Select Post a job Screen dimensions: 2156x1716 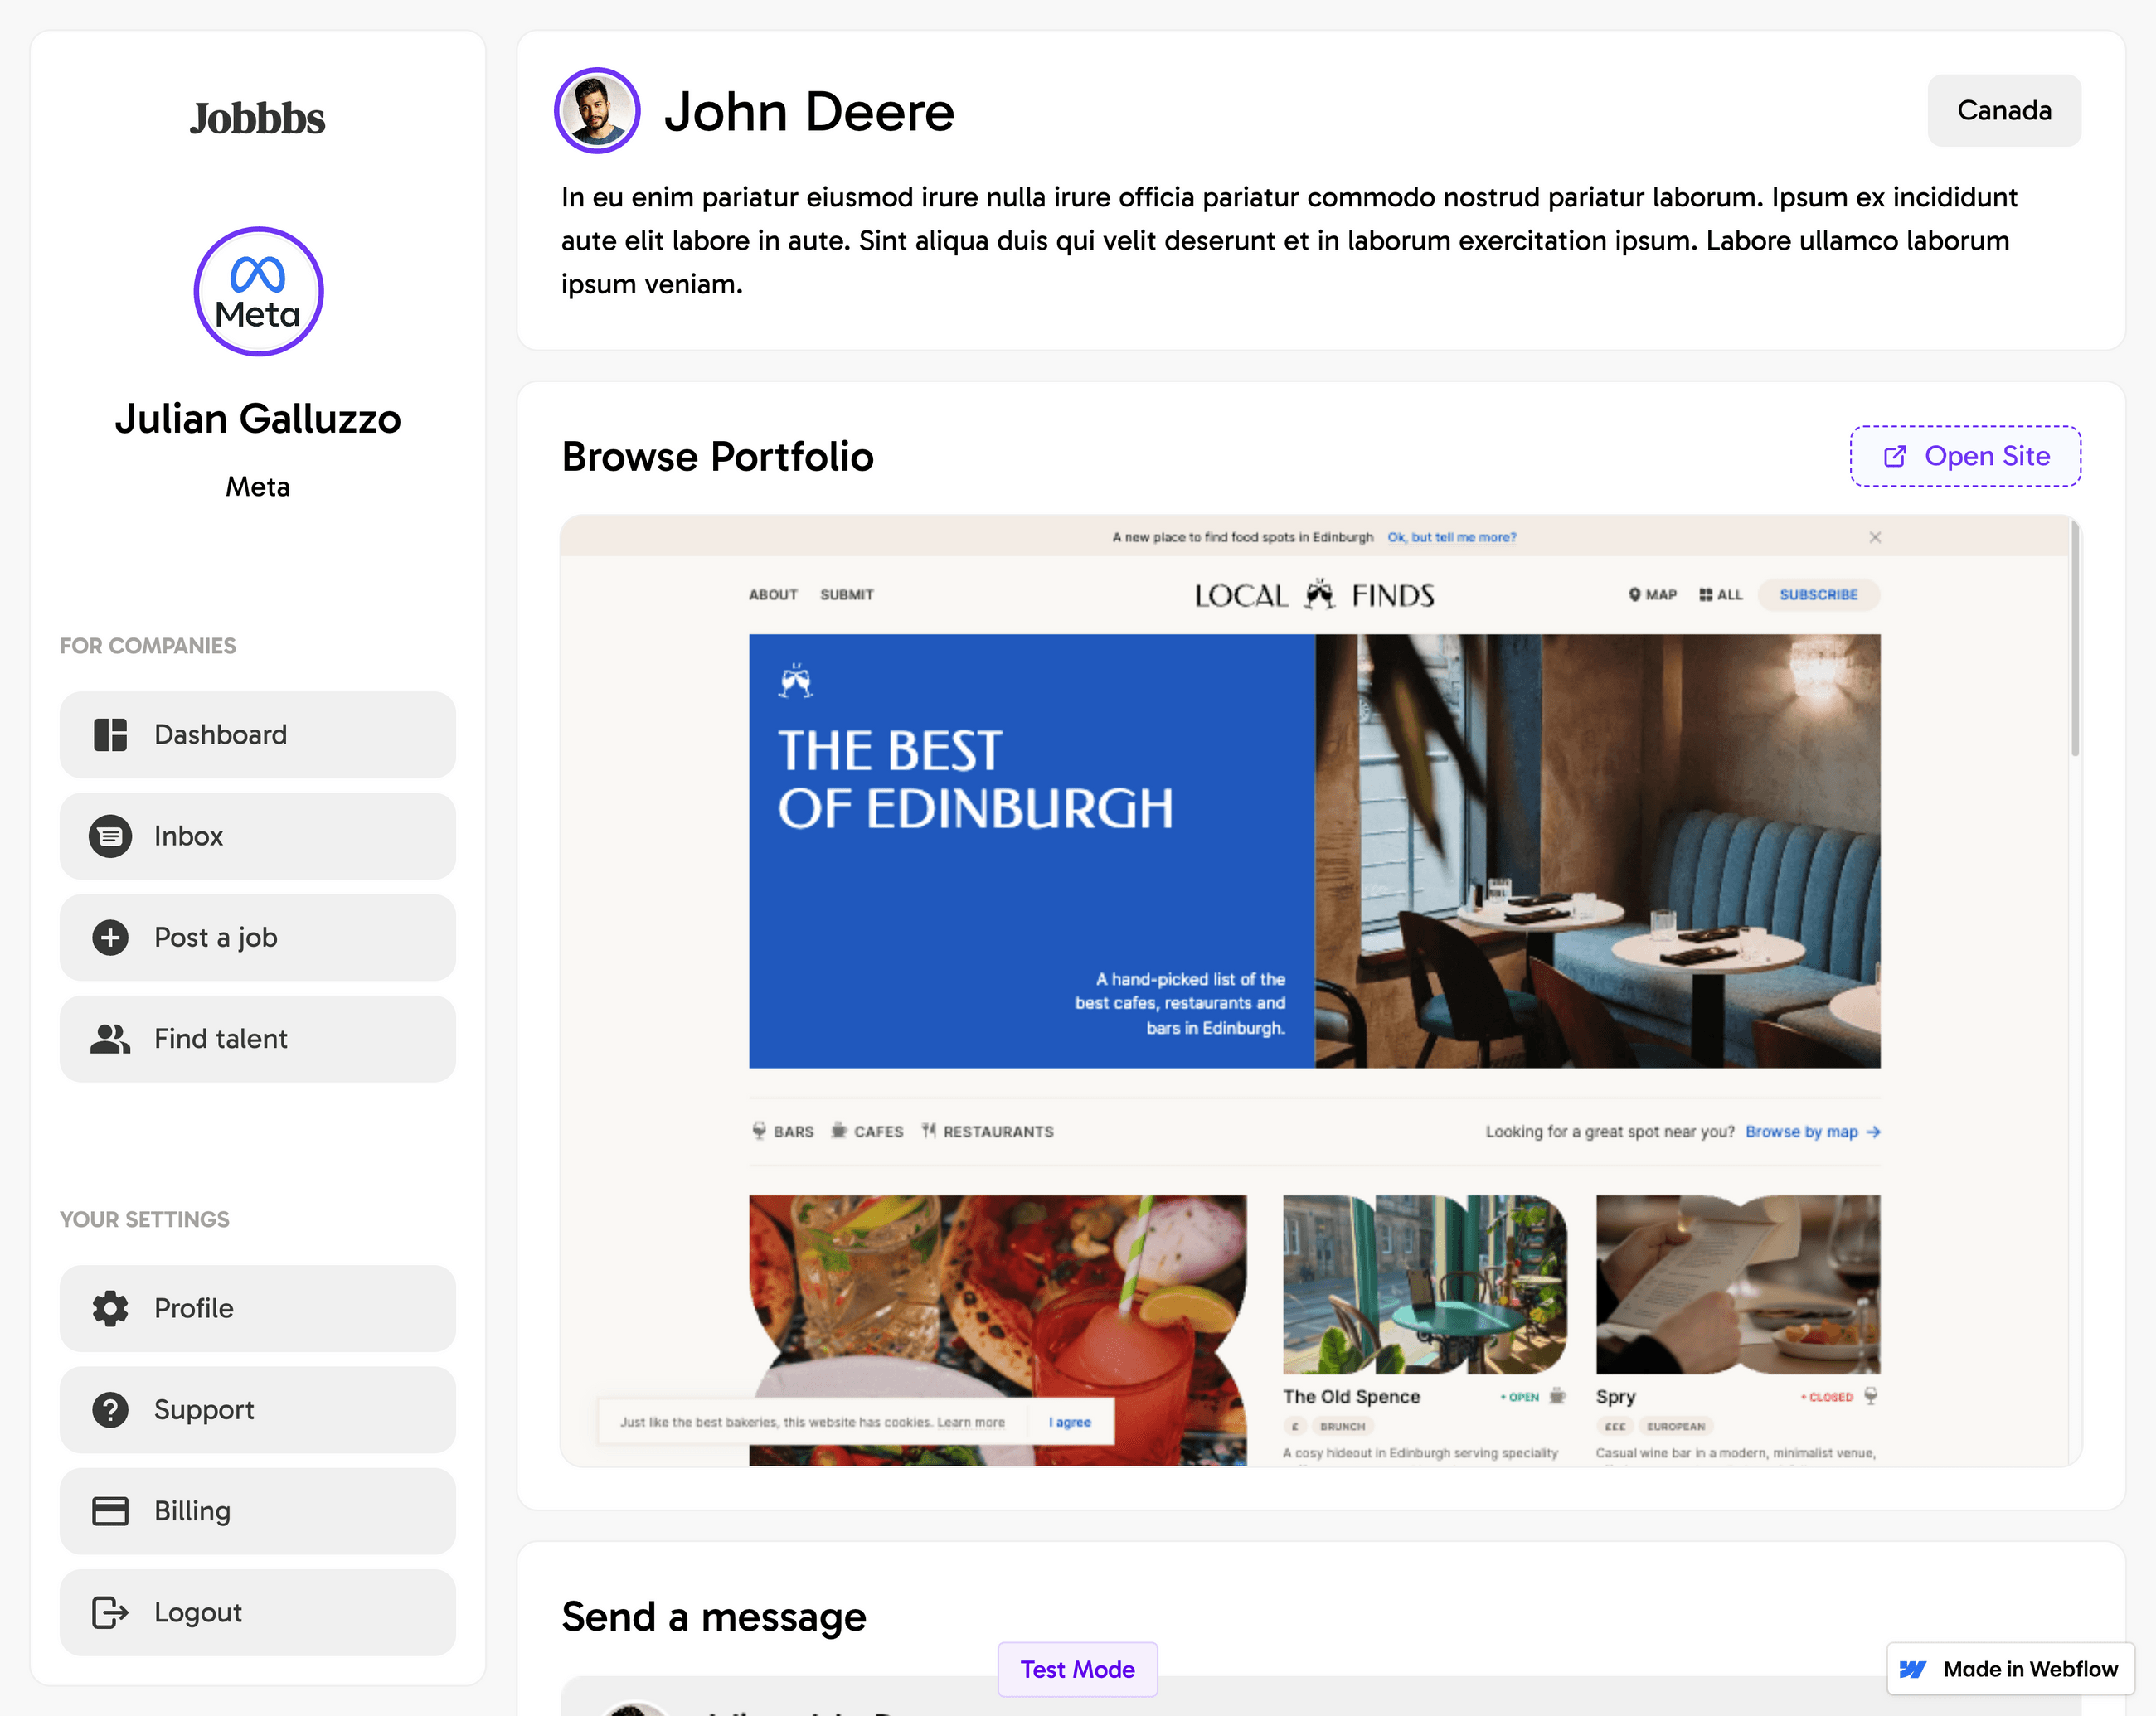(257, 938)
